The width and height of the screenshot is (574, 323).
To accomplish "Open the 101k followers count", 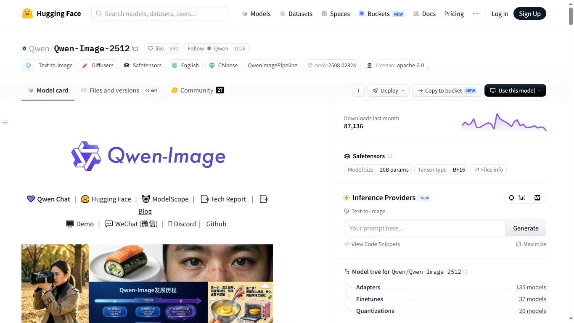I will tap(240, 48).
